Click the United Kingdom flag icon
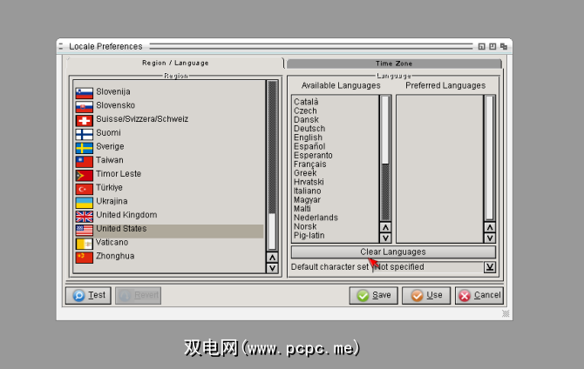The width and height of the screenshot is (584, 369). (85, 217)
